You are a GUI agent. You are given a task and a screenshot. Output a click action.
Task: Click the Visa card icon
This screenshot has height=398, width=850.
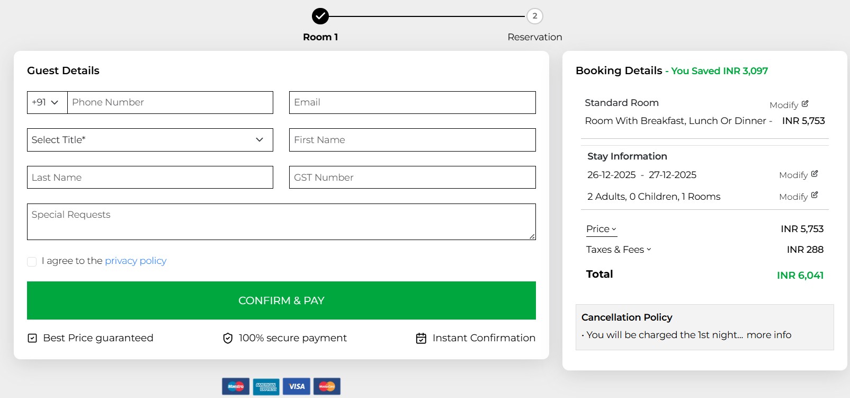pyautogui.click(x=297, y=386)
